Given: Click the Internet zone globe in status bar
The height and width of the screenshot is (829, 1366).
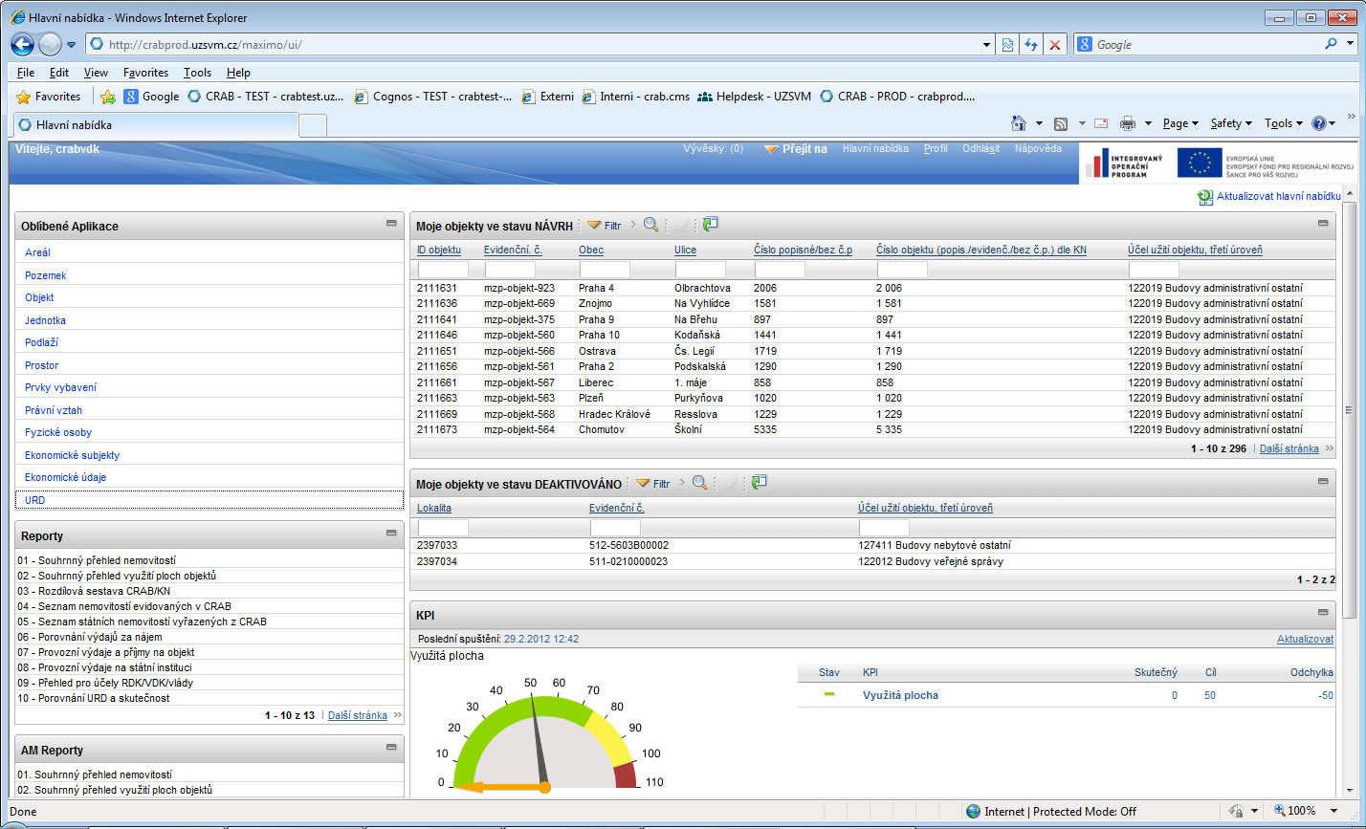Looking at the screenshot, I should tap(973, 811).
